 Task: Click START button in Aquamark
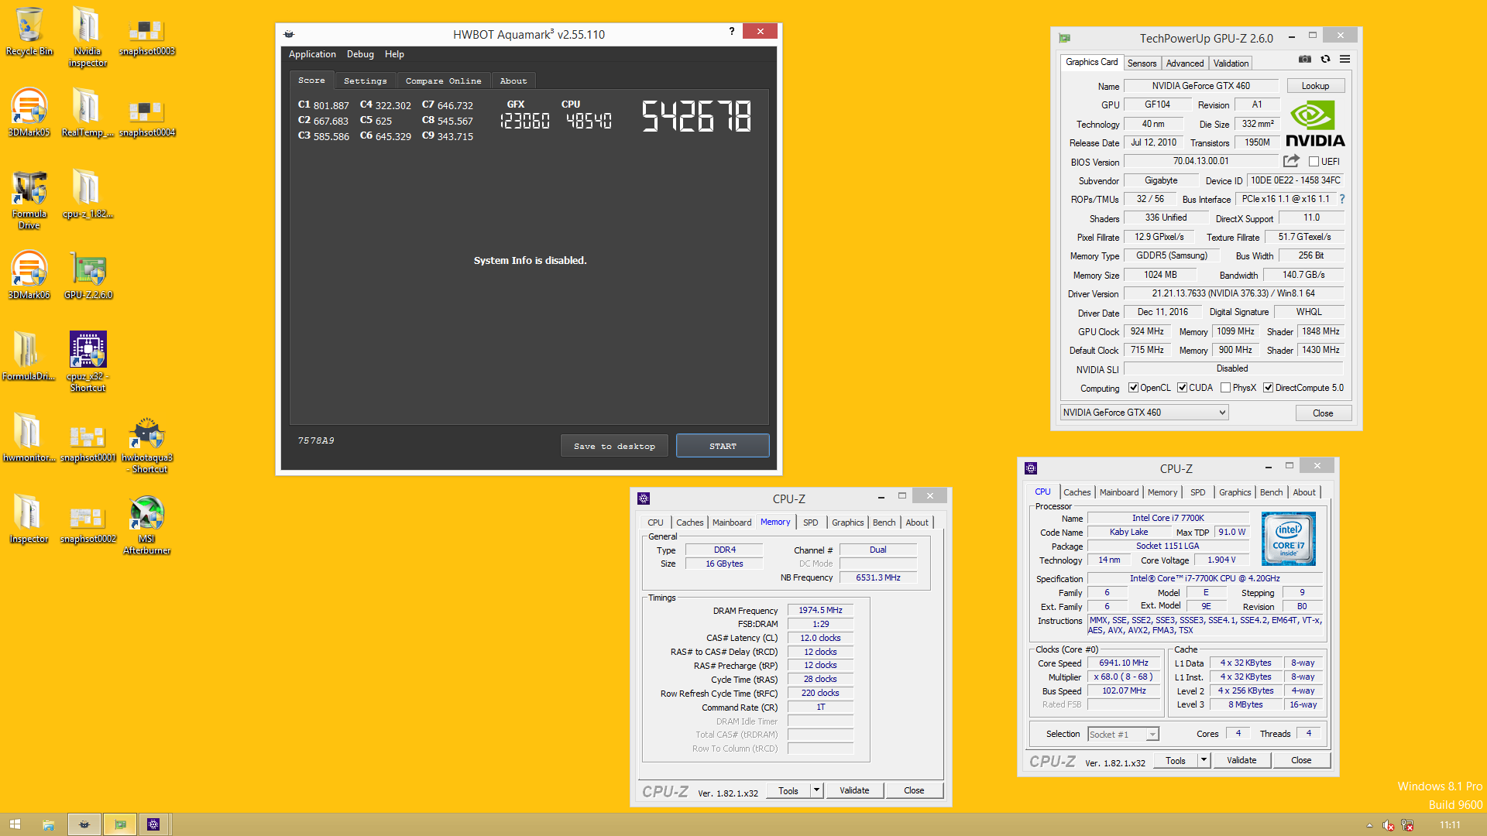(x=723, y=446)
